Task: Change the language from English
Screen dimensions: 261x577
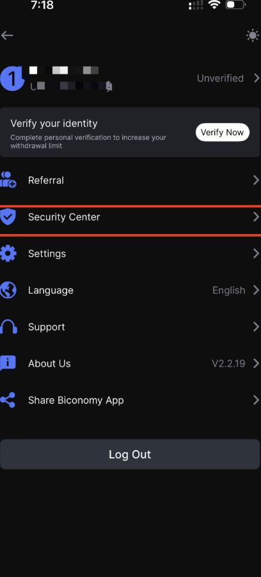Action: click(229, 290)
